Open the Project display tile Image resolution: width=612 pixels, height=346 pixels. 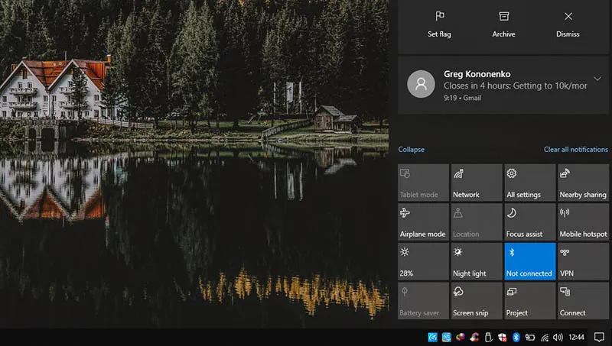(x=529, y=301)
